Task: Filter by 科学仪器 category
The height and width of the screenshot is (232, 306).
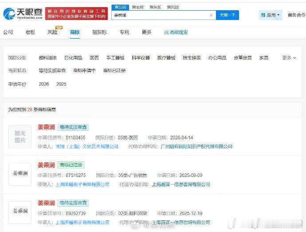Action: [x=141, y=58]
